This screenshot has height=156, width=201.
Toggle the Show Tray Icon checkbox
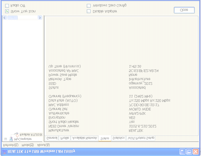click(7, 11)
